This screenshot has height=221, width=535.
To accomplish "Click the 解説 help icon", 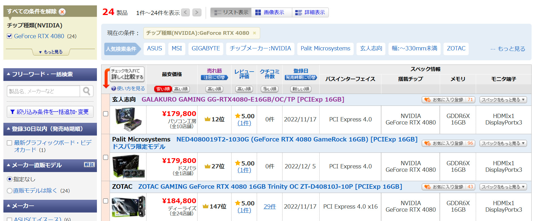I will 89,165.
